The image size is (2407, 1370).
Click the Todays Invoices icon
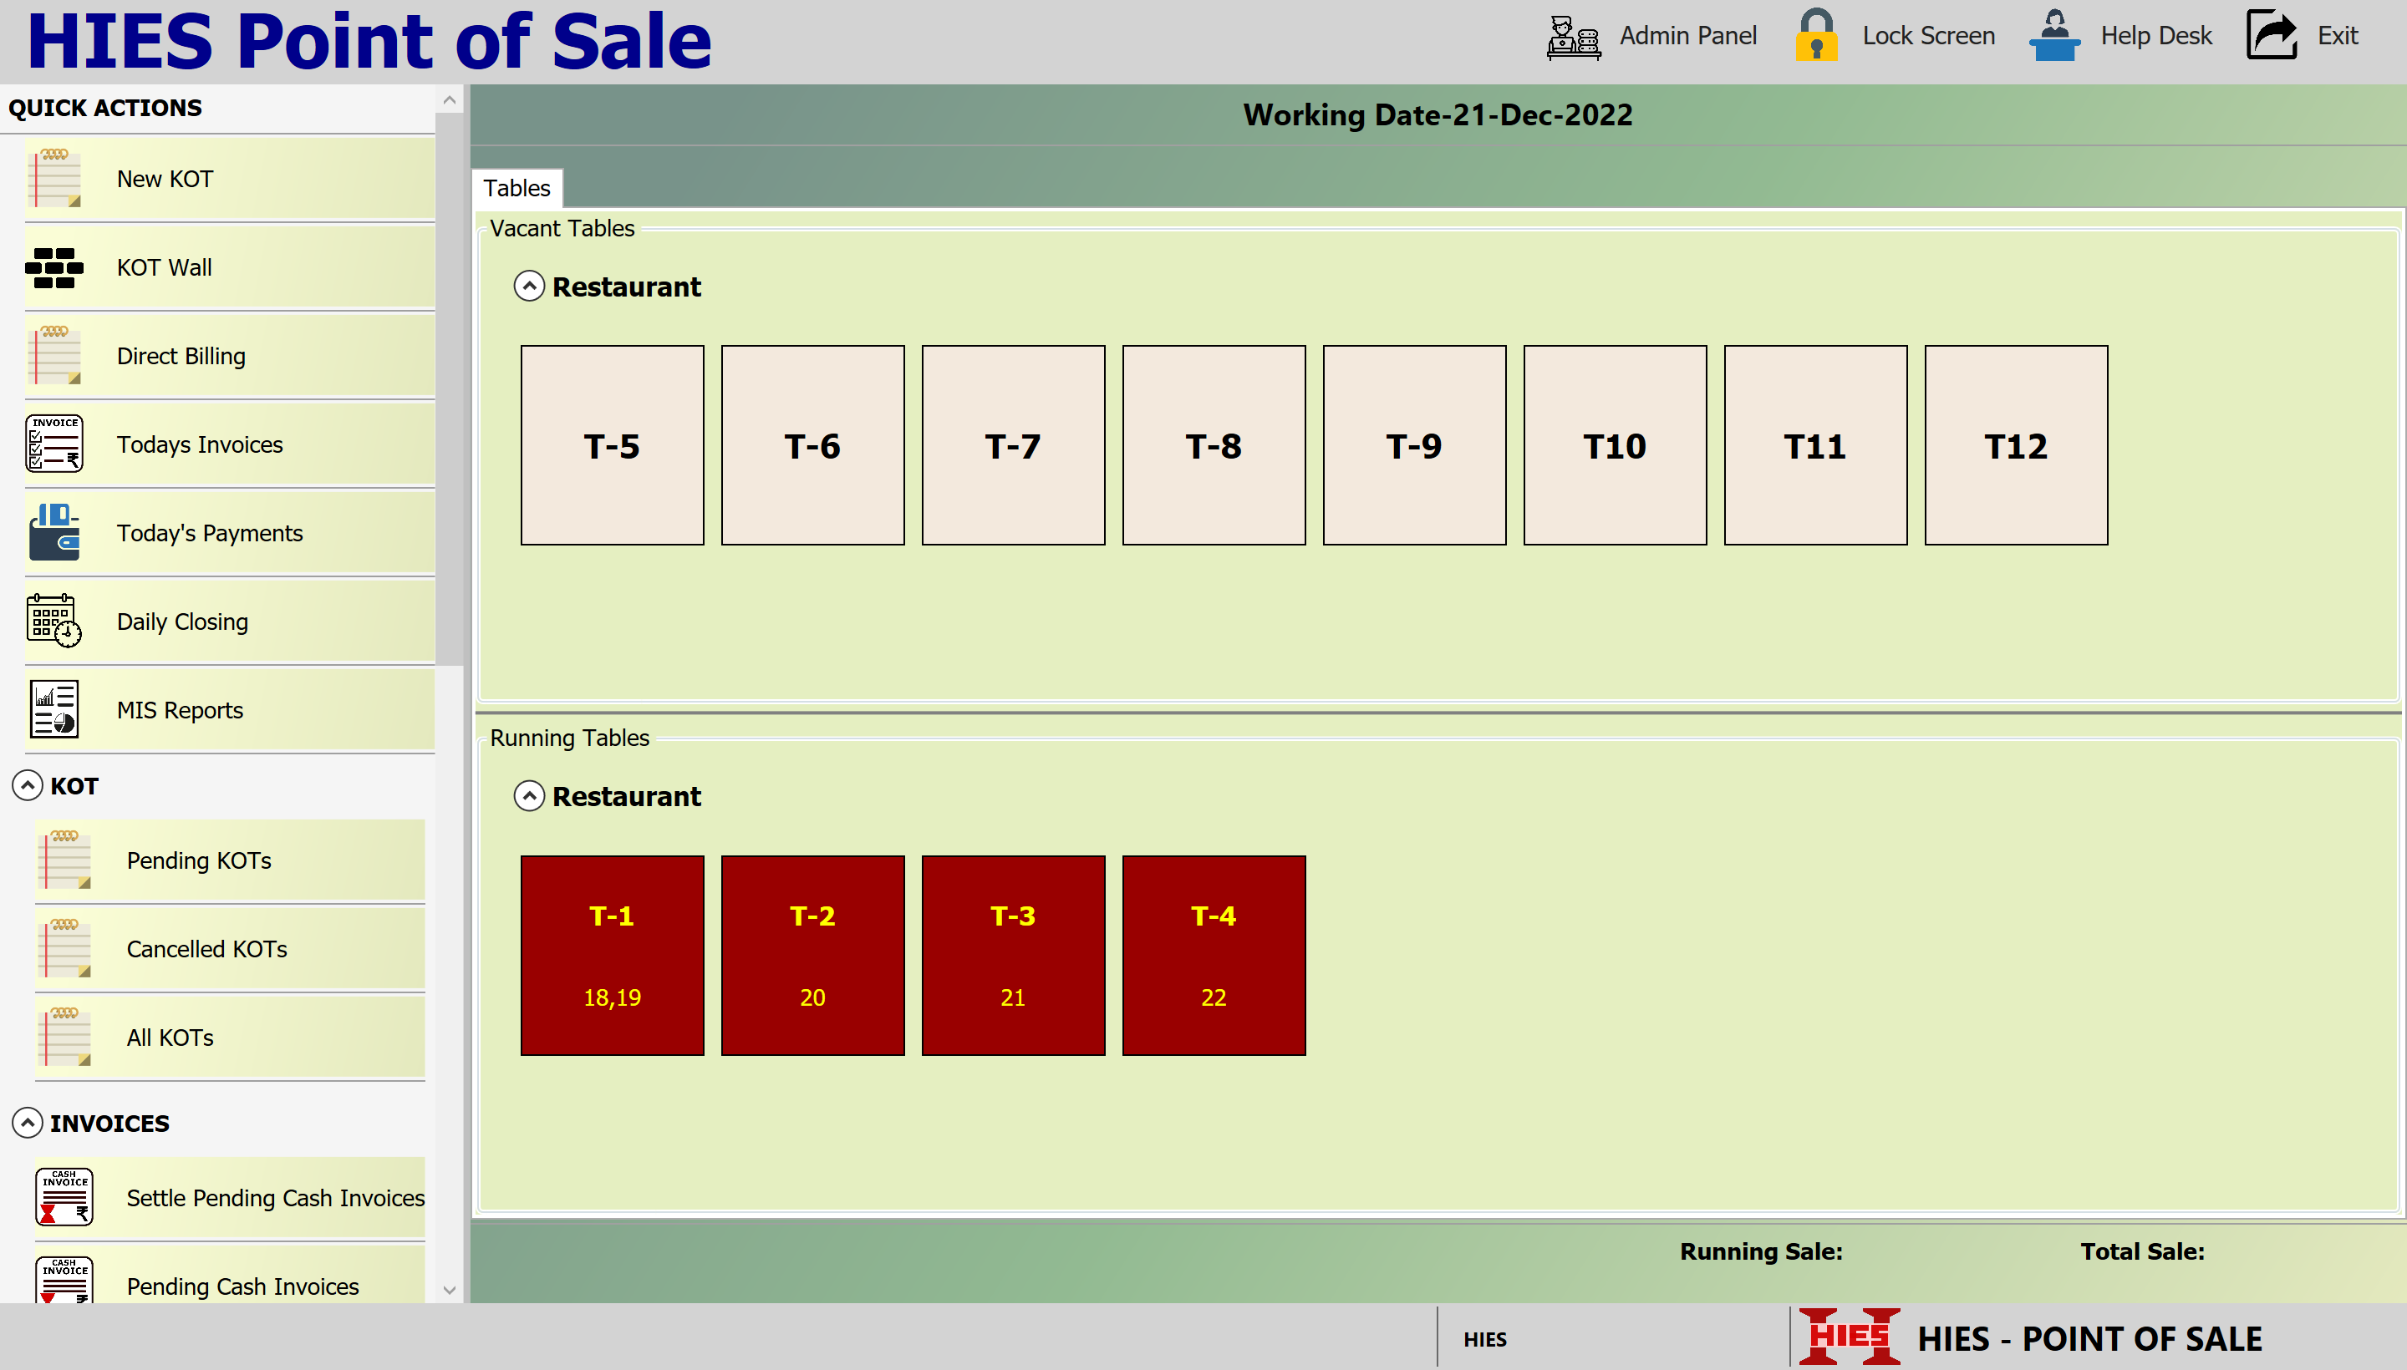point(54,444)
